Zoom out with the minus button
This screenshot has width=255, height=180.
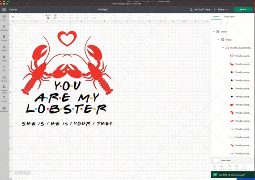[x=16, y=172]
